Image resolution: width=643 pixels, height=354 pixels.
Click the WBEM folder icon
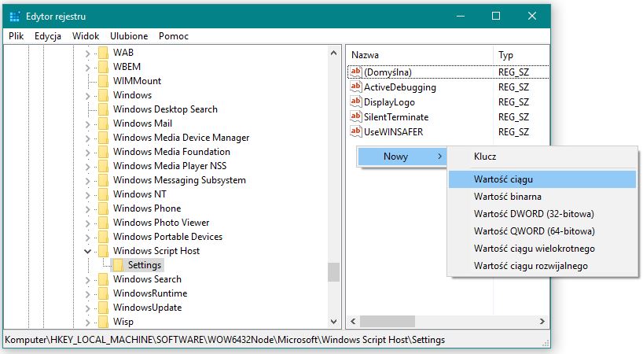103,66
